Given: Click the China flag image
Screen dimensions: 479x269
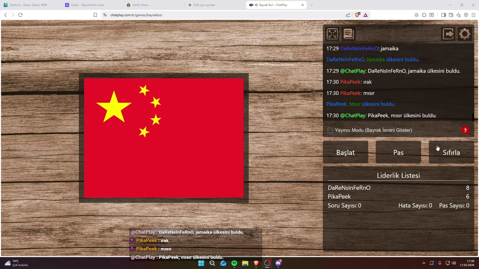Looking at the screenshot, I should [x=164, y=137].
